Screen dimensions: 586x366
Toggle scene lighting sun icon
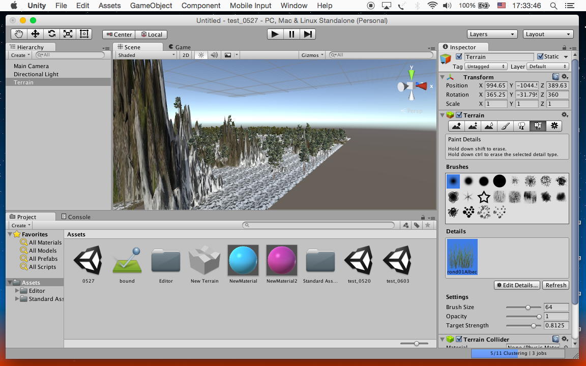coord(201,55)
